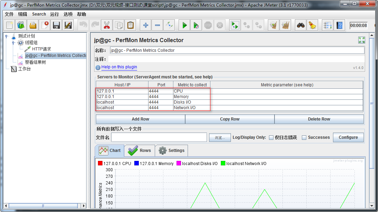The height and width of the screenshot is (212, 378).
Task: Click the Open file folder icon
Action: [33, 25]
